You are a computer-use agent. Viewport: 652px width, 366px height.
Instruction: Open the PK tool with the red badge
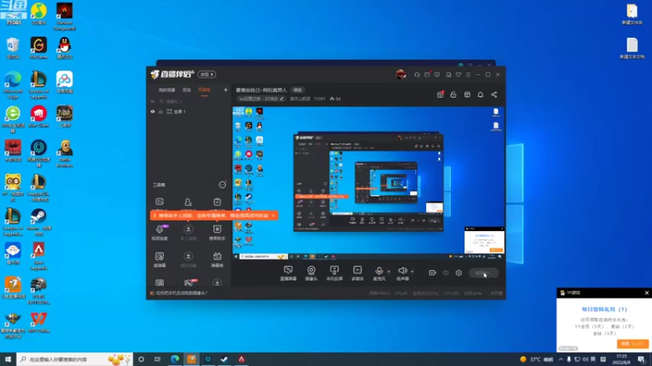189,282
